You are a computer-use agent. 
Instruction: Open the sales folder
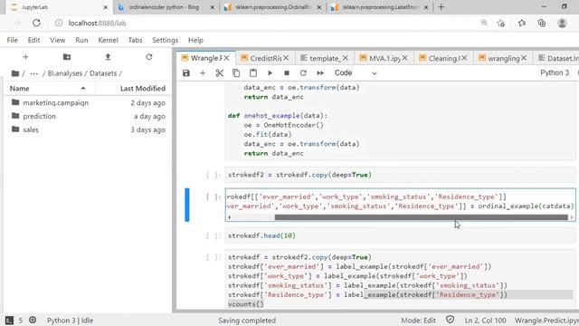coord(31,129)
